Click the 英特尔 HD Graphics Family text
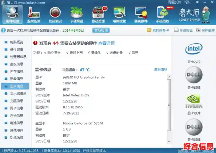The width and height of the screenshot is (216, 153). (84, 77)
